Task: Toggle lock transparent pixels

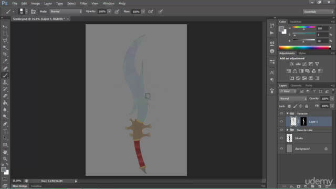Action: point(289,106)
